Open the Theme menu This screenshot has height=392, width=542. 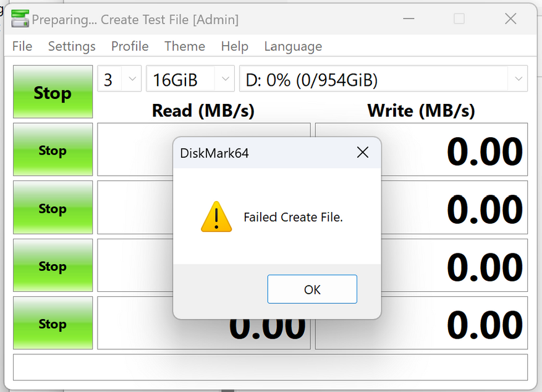point(185,46)
